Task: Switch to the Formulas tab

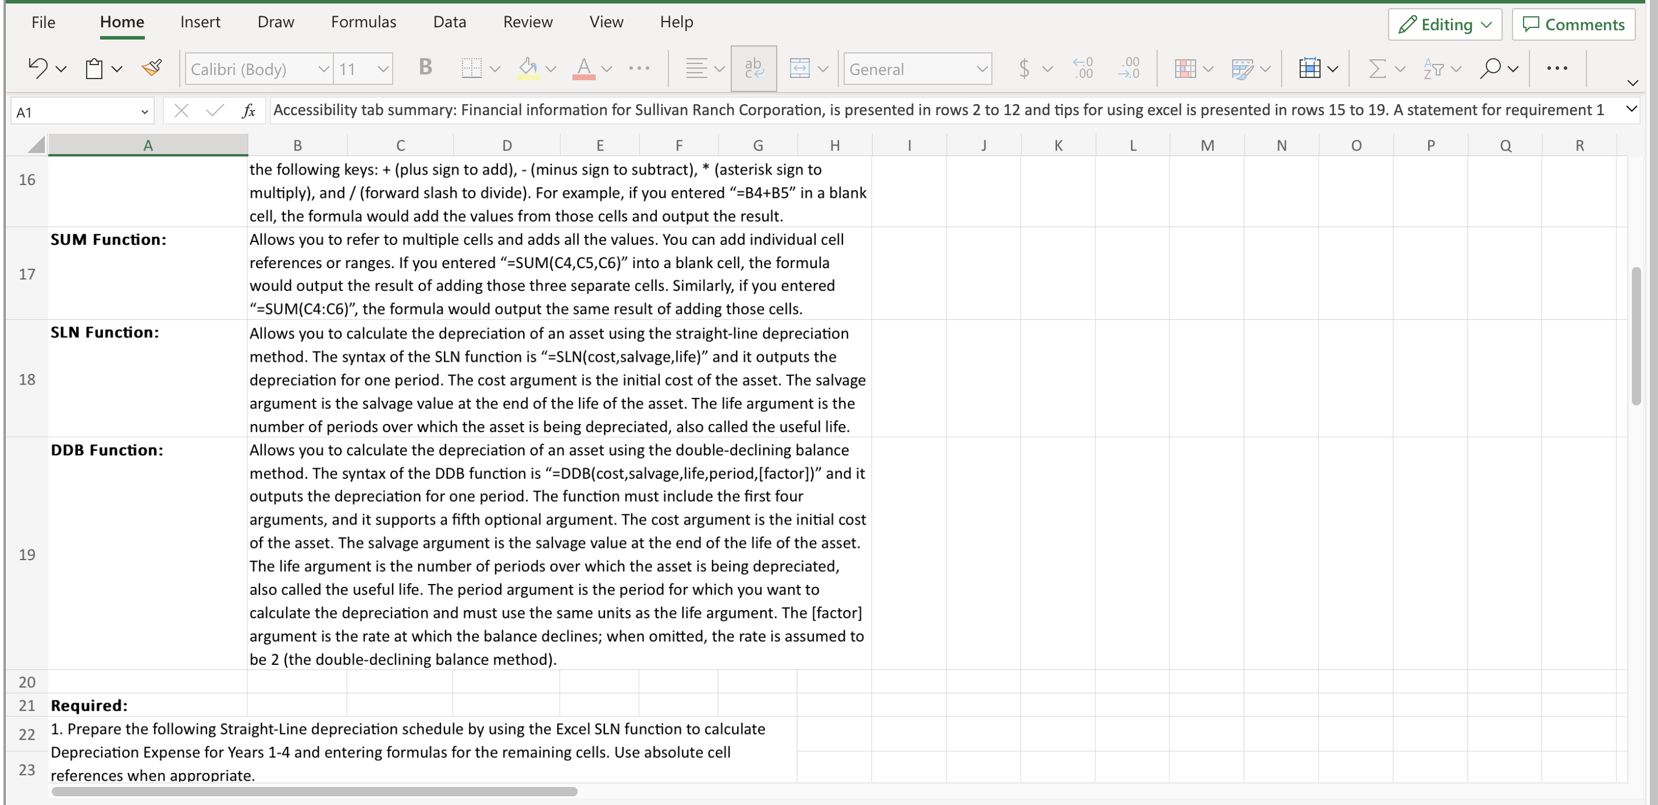Action: click(x=363, y=22)
